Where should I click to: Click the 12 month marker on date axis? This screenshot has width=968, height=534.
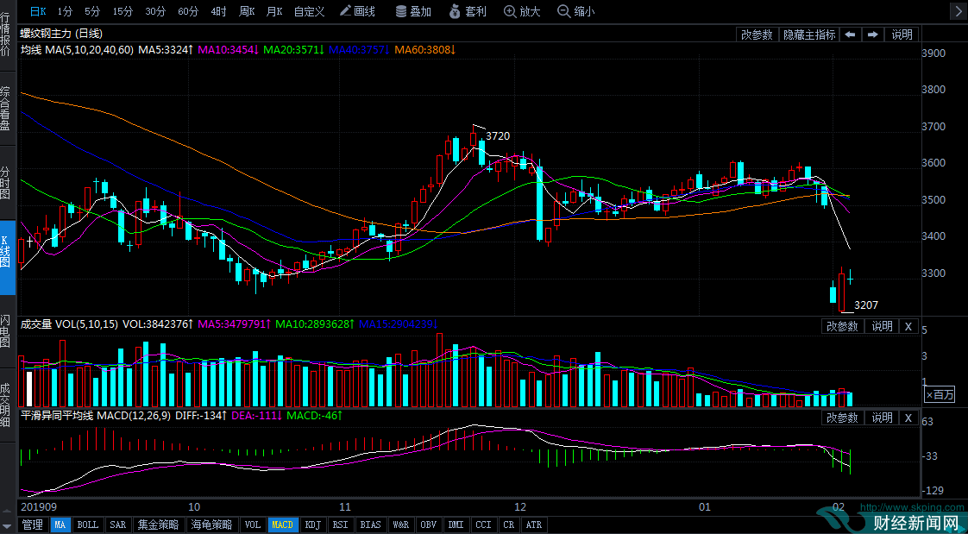tap(522, 507)
